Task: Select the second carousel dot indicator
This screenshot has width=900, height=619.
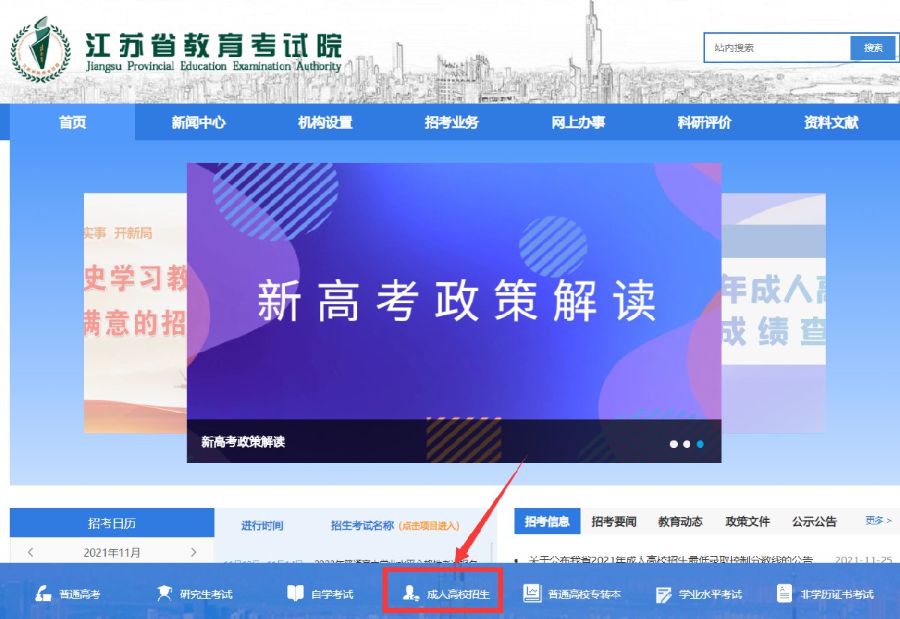Action: (x=686, y=444)
